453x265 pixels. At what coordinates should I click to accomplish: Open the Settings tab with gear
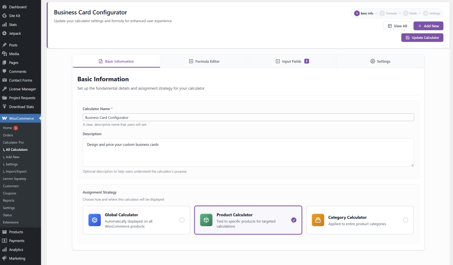380,61
